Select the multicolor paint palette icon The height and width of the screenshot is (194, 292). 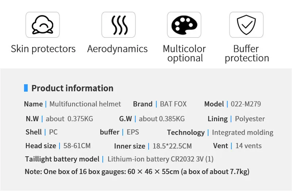[x=184, y=25]
